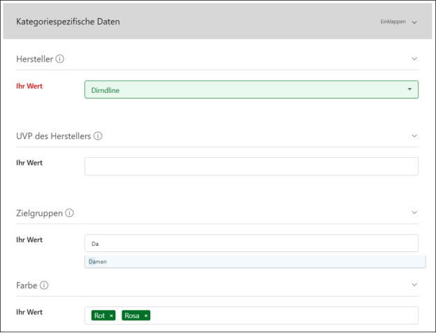The image size is (436, 333).
Task: Remove the Rosa color tag
Action: tap(146, 316)
